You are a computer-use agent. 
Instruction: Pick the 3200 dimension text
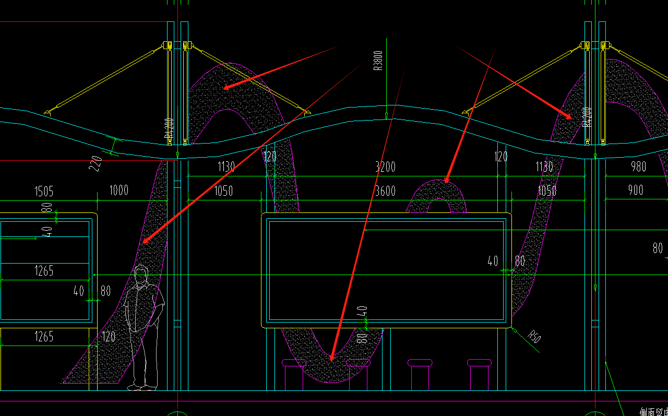coord(385,167)
